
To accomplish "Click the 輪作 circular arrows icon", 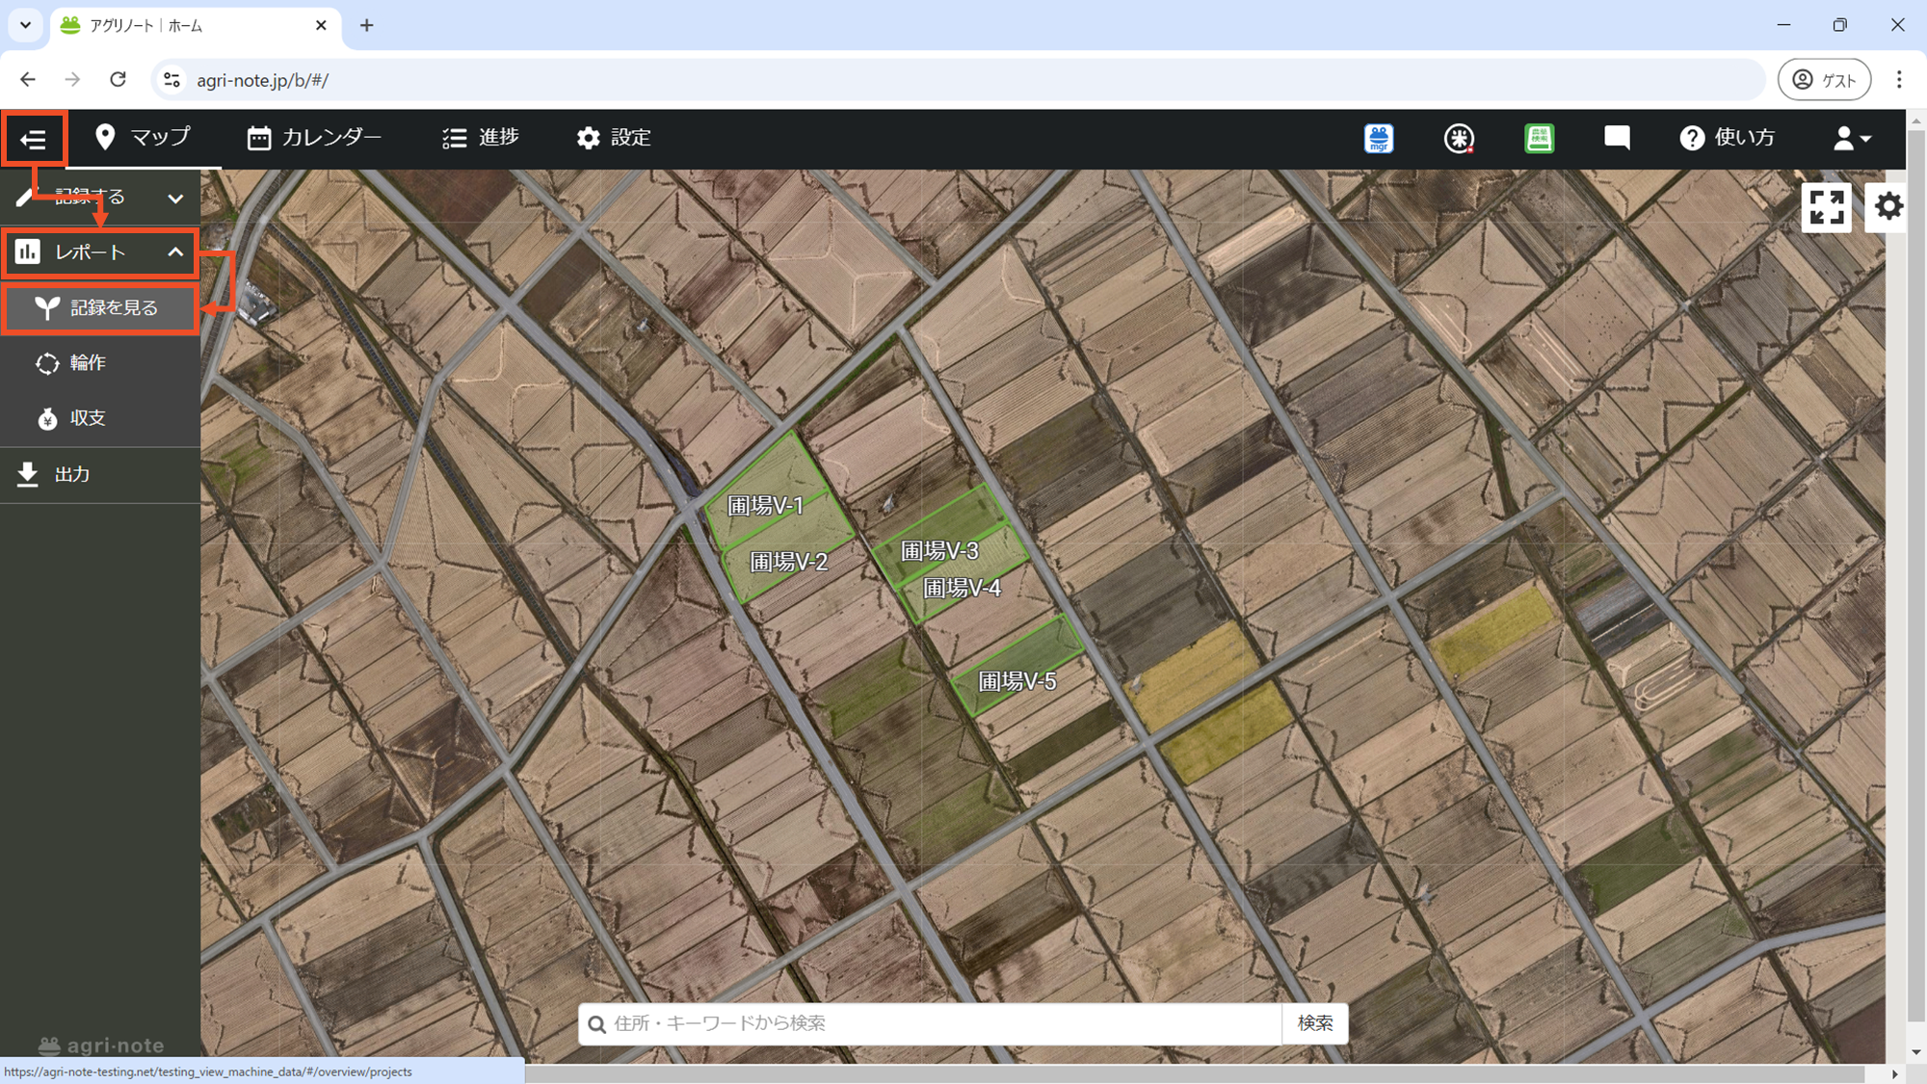I will click(47, 363).
